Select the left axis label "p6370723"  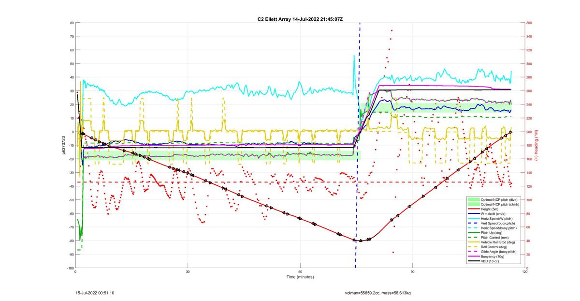click(63, 145)
